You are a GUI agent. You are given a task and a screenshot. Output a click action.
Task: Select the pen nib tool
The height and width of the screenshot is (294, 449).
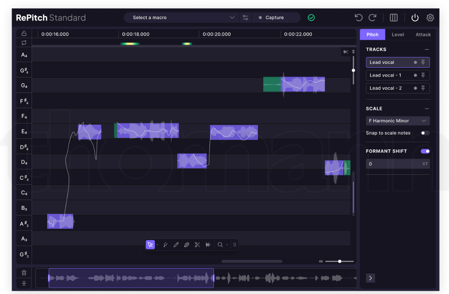pyautogui.click(x=187, y=245)
